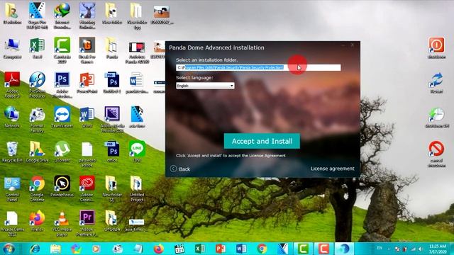Select the Adobe Photoshop desktop shortcut
Viewport: 454px width, 255px height.
(x=62, y=85)
